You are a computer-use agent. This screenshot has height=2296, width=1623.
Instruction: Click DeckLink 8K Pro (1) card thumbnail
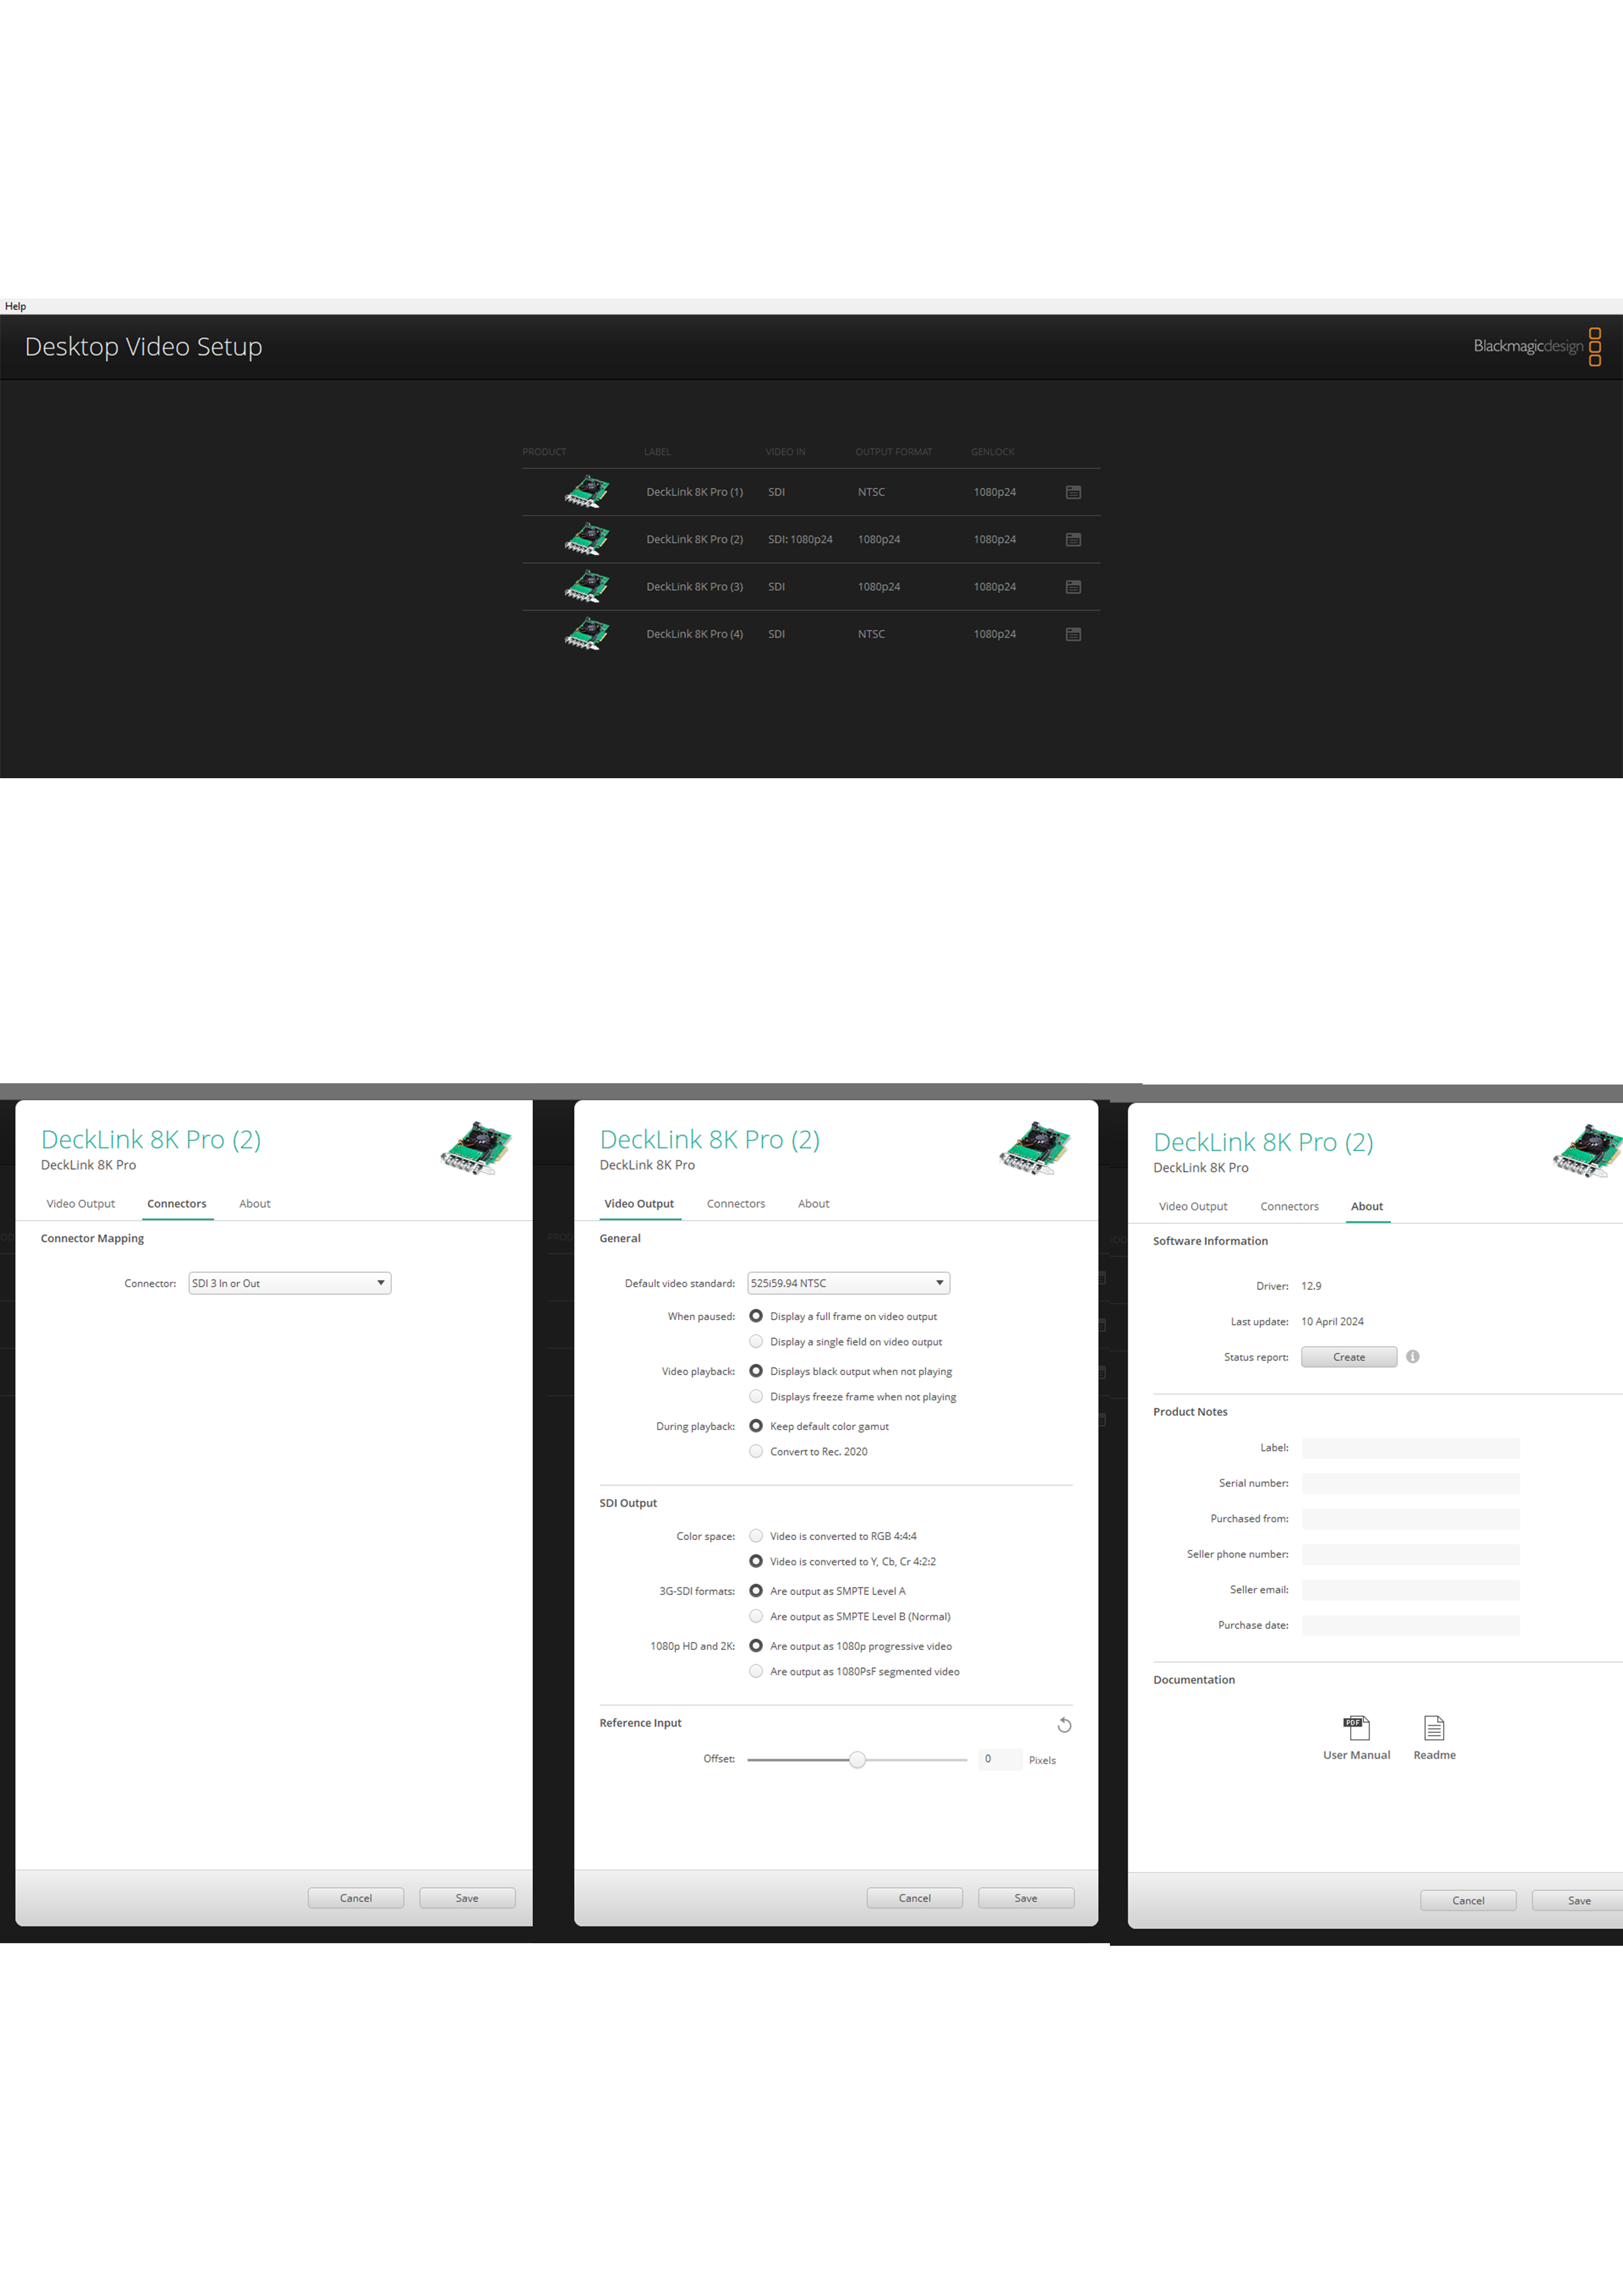587,491
